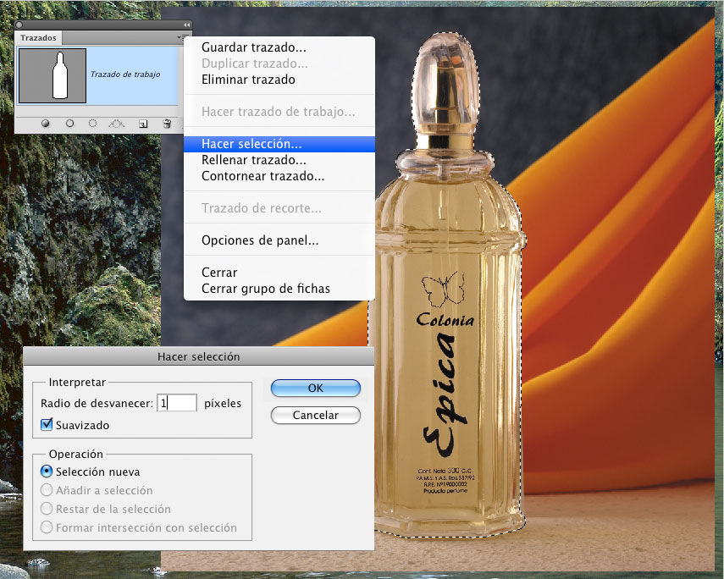Choose 'Eliminar trazado' from the menu
The width and height of the screenshot is (724, 579).
279,80
